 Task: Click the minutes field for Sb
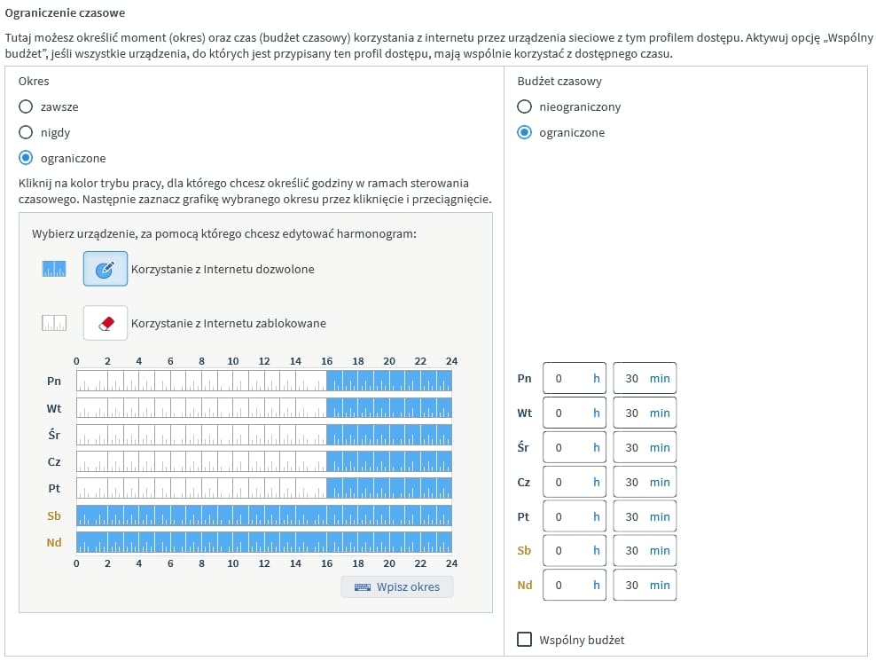pos(644,551)
